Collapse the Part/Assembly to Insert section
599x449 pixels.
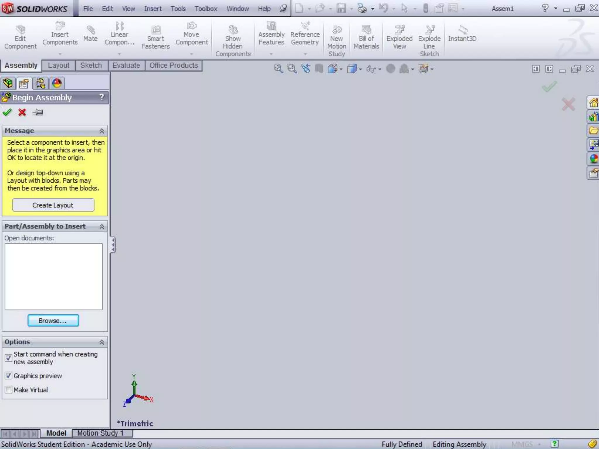pyautogui.click(x=101, y=227)
